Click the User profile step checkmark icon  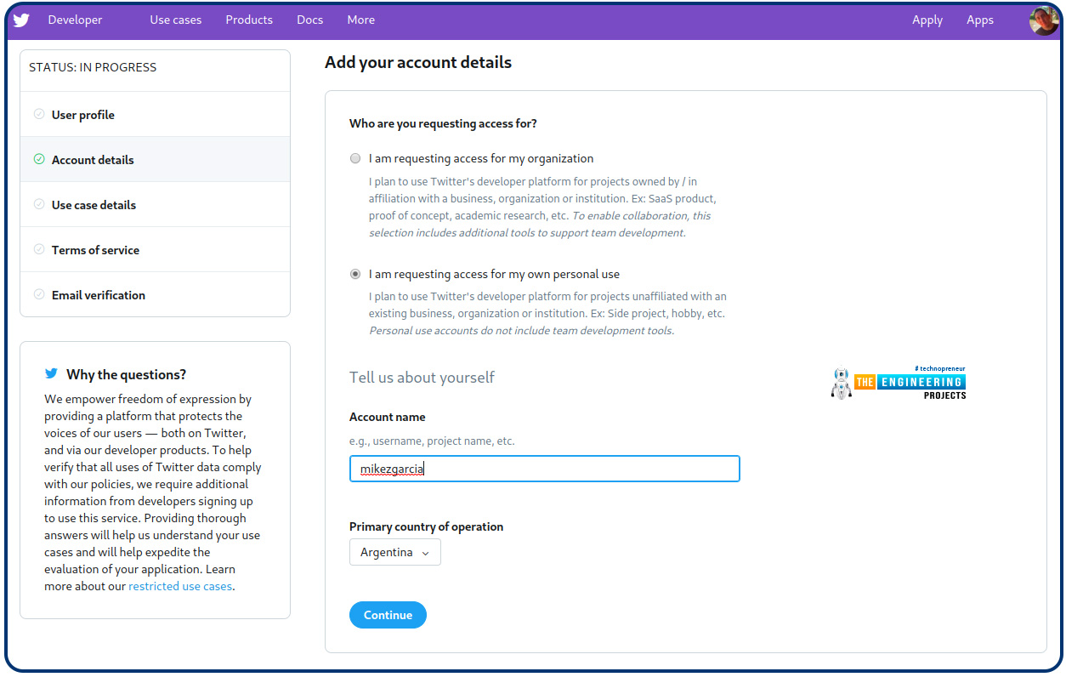[39, 114]
